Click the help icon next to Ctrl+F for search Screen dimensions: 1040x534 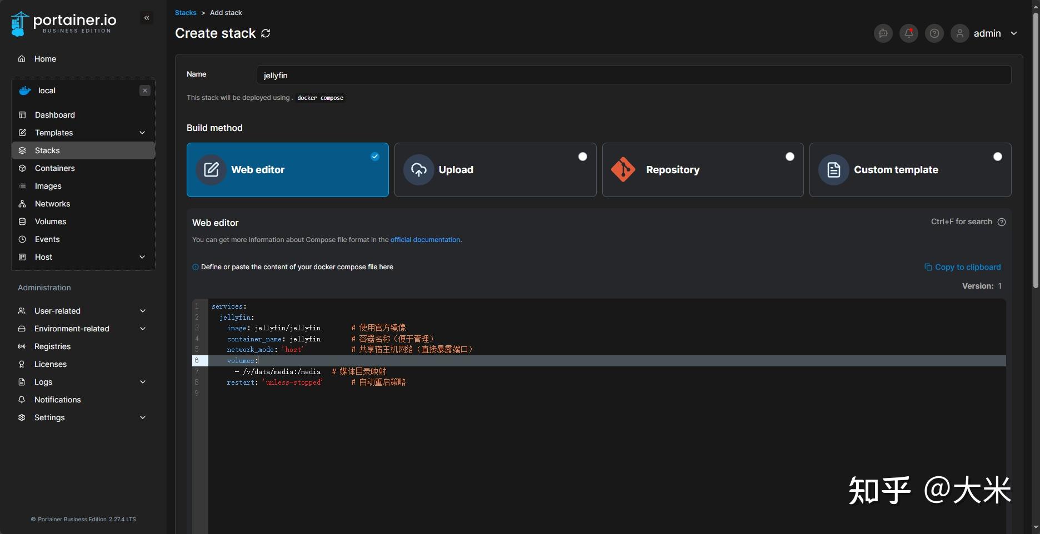click(1002, 222)
